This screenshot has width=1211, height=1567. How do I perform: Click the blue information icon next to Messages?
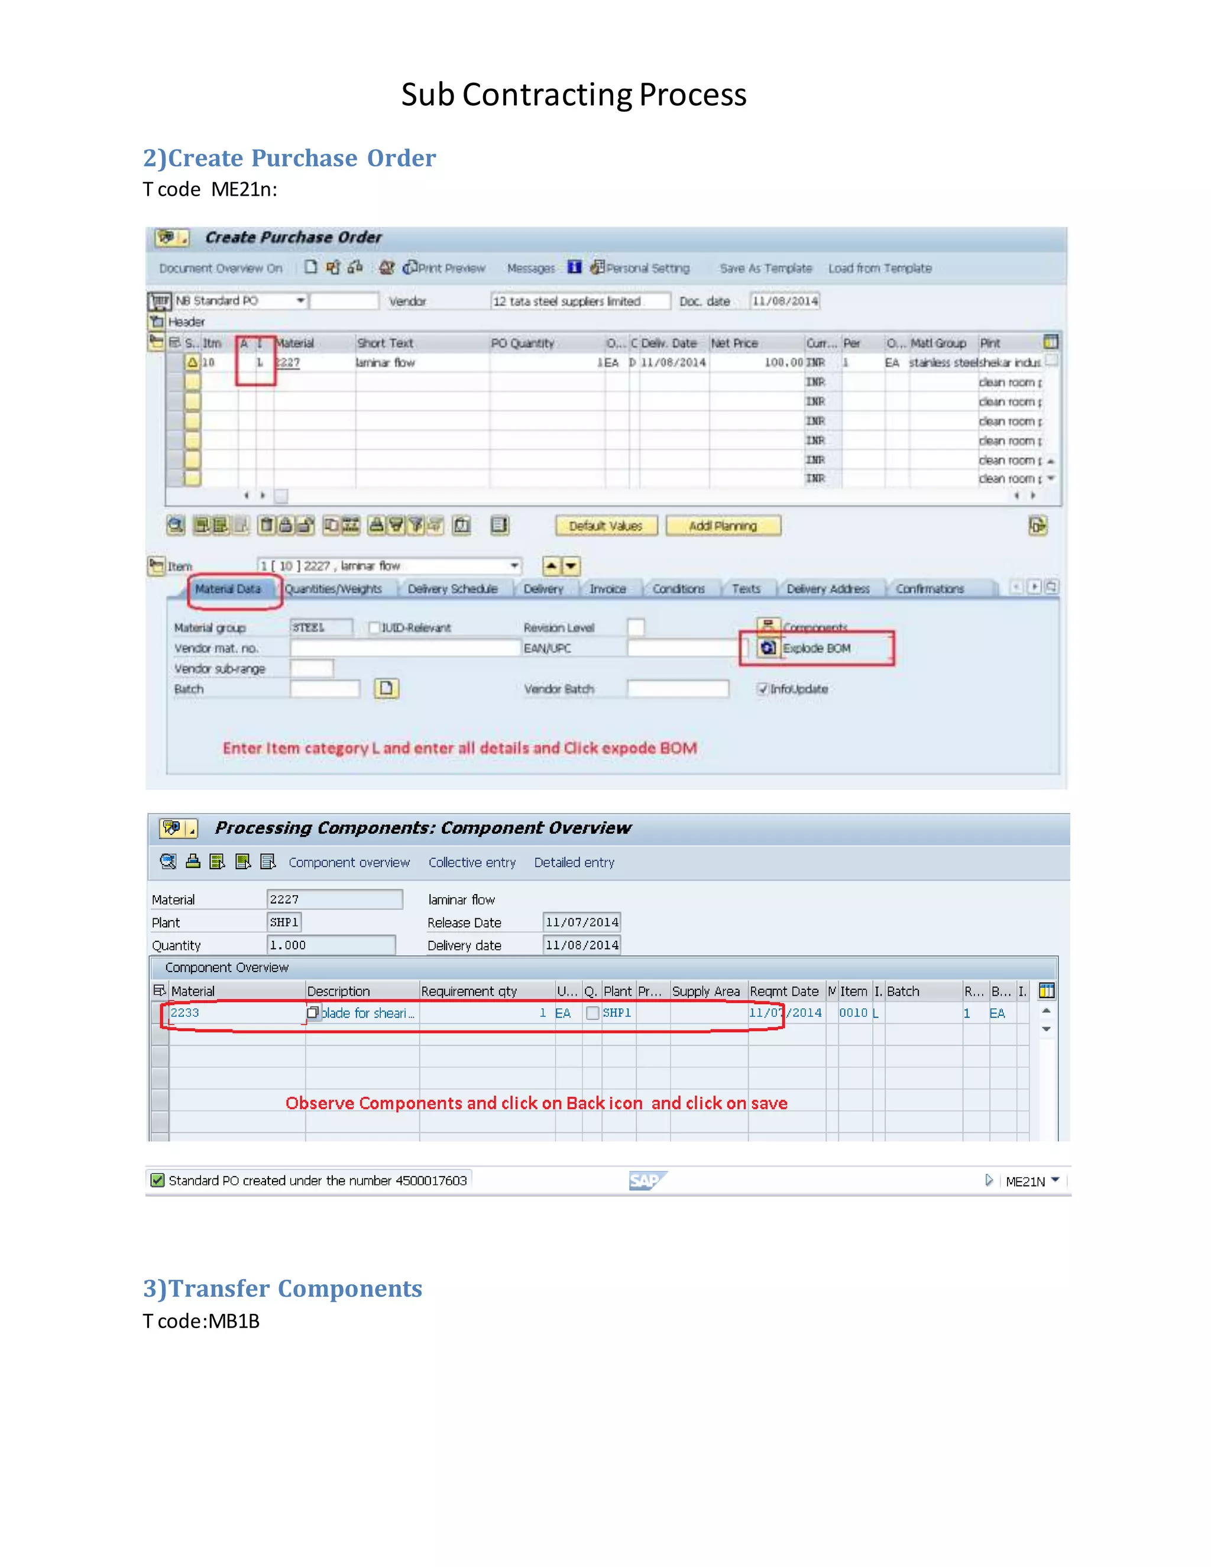(x=574, y=267)
